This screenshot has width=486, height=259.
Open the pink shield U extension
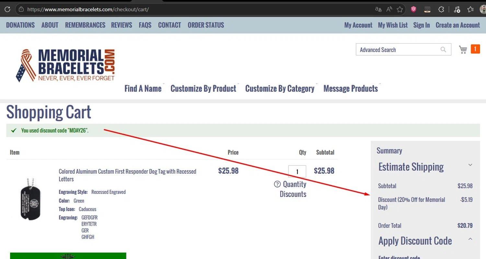click(x=413, y=9)
